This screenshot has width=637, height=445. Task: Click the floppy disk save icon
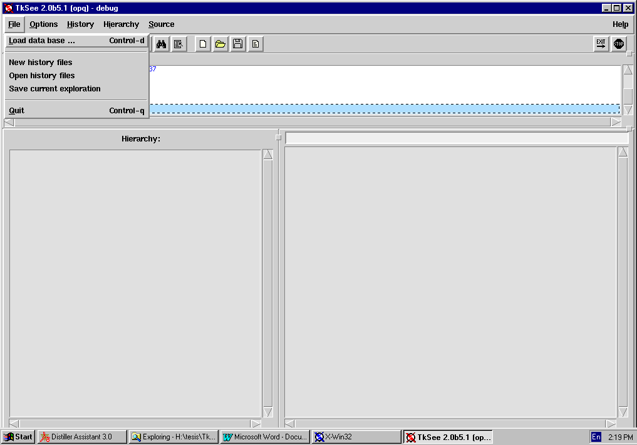tap(237, 44)
